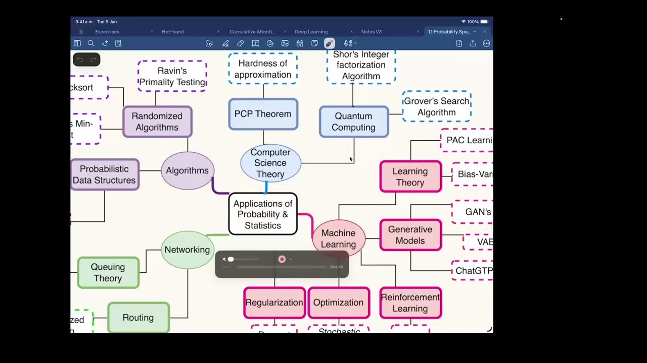The width and height of the screenshot is (647, 363).
Task: Add a new page
Action: tap(459, 43)
